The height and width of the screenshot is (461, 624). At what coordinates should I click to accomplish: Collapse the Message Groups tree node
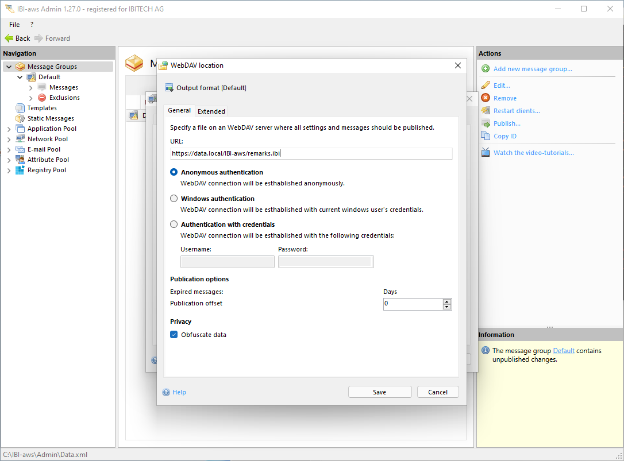point(9,67)
